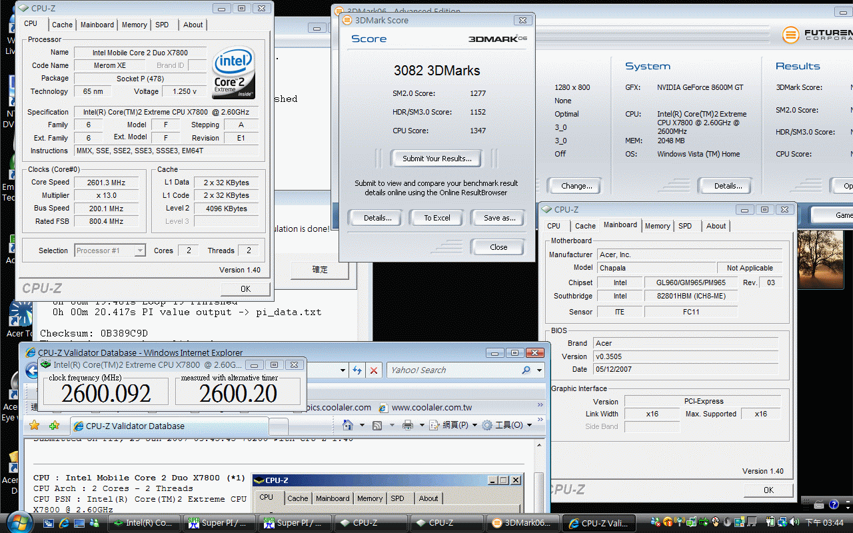Click the IE Refresh icon beside the address bar
This screenshot has width=853, height=533.
coord(357,370)
